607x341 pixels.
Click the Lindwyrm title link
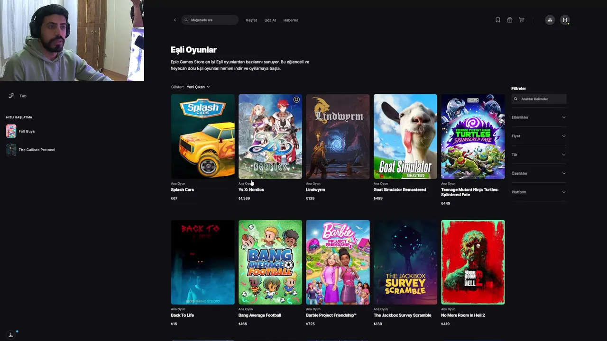315,190
